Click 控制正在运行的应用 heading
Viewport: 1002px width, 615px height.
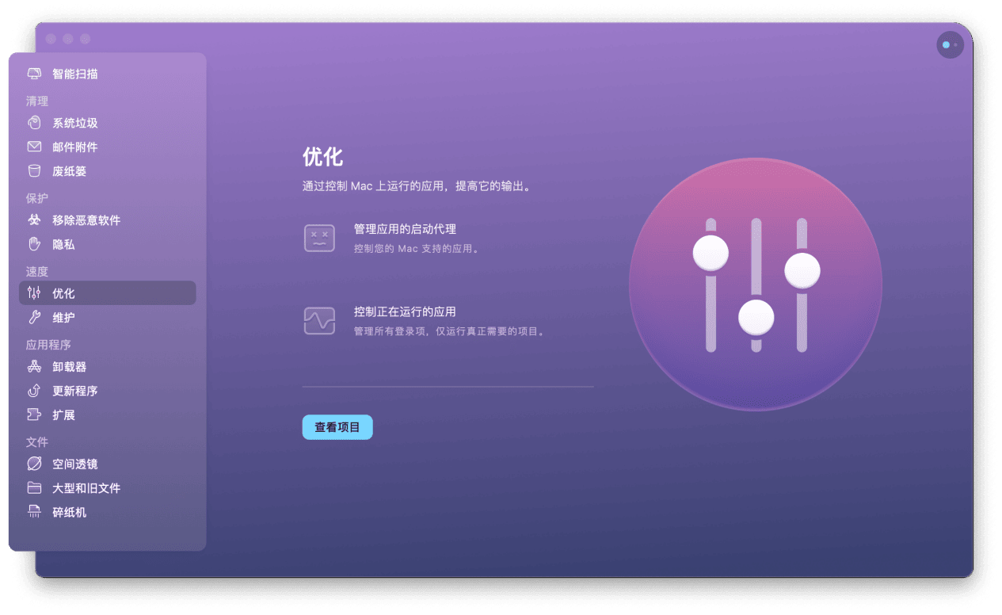pyautogui.click(x=405, y=311)
